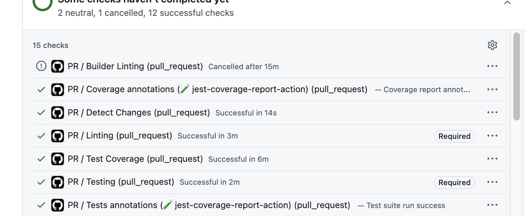Collapse the checks summary with top chevron
This screenshot has width=525, height=216.
coord(507,3)
